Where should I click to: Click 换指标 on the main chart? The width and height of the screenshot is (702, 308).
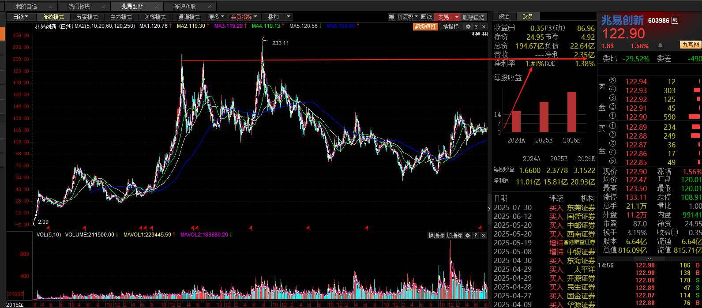450,27
